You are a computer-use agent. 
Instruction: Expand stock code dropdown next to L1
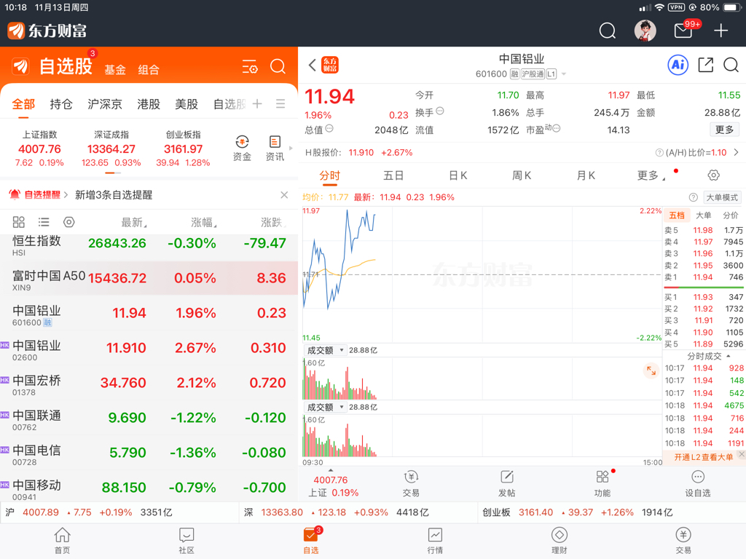[x=564, y=74]
